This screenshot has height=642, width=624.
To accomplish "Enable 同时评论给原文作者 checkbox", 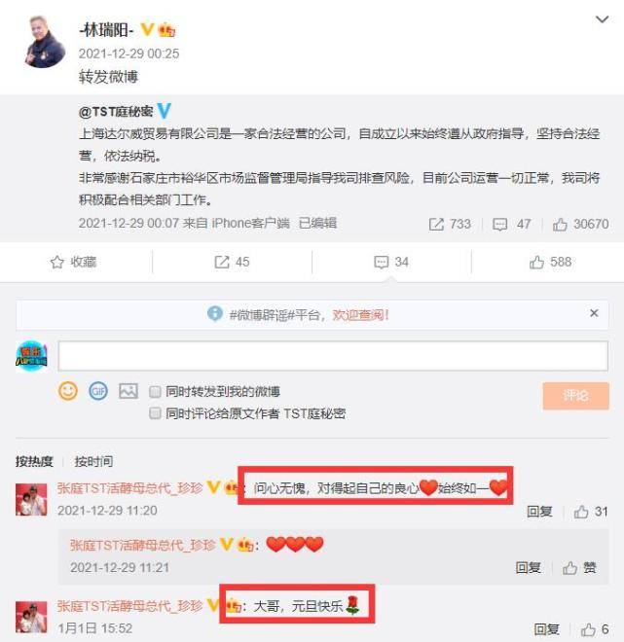I will pyautogui.click(x=155, y=413).
